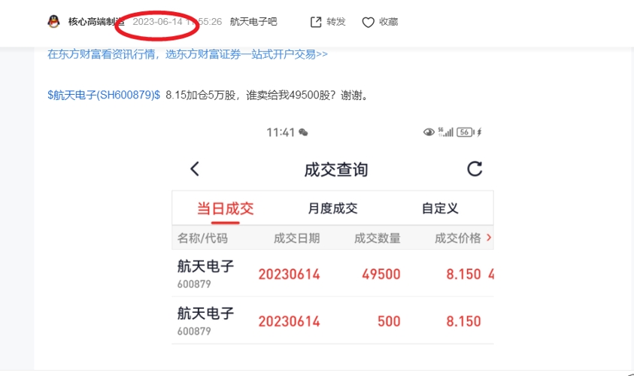Click the 11:41 clock text
The image size is (634, 376).
(x=281, y=132)
